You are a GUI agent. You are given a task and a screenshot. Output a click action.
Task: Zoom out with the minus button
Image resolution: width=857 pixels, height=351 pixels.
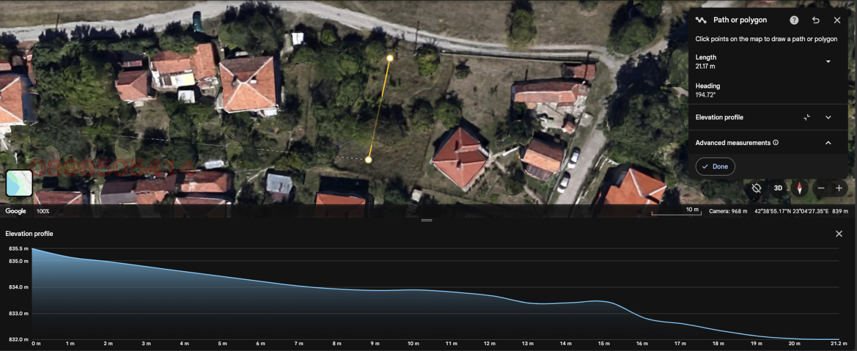click(821, 188)
